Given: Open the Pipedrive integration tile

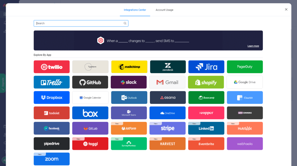Looking at the screenshot, I should coord(52,143).
